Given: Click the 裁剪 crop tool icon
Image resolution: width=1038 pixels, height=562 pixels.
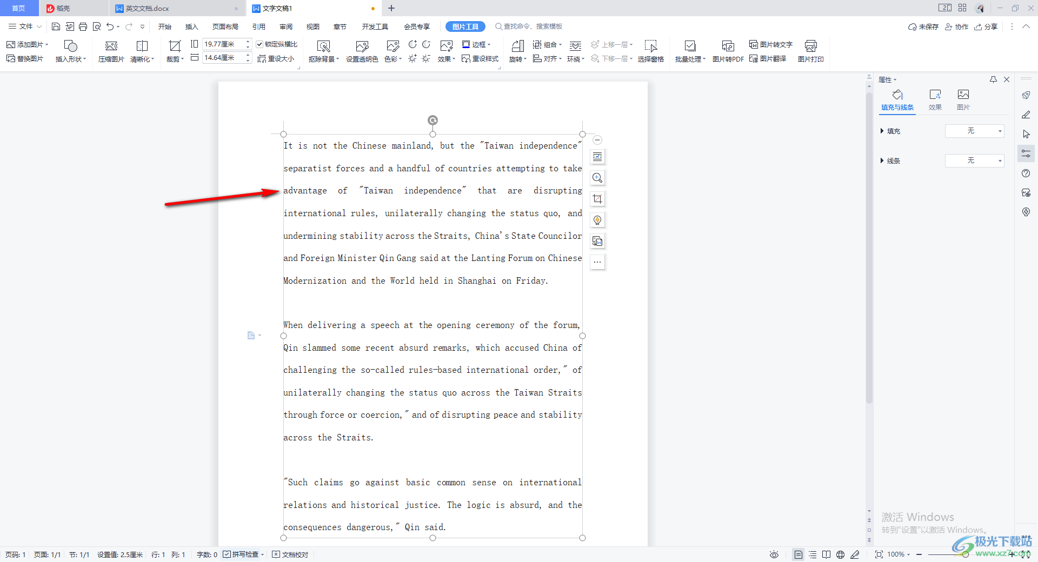Looking at the screenshot, I should [x=175, y=46].
